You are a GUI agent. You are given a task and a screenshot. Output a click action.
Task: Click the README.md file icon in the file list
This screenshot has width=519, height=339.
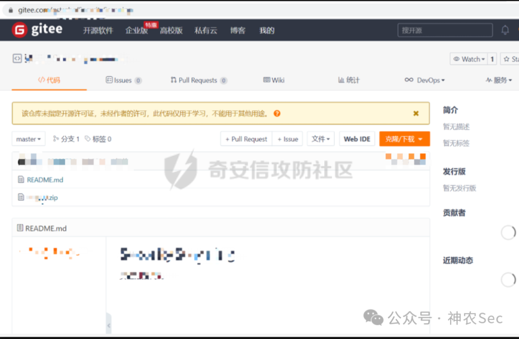click(21, 179)
